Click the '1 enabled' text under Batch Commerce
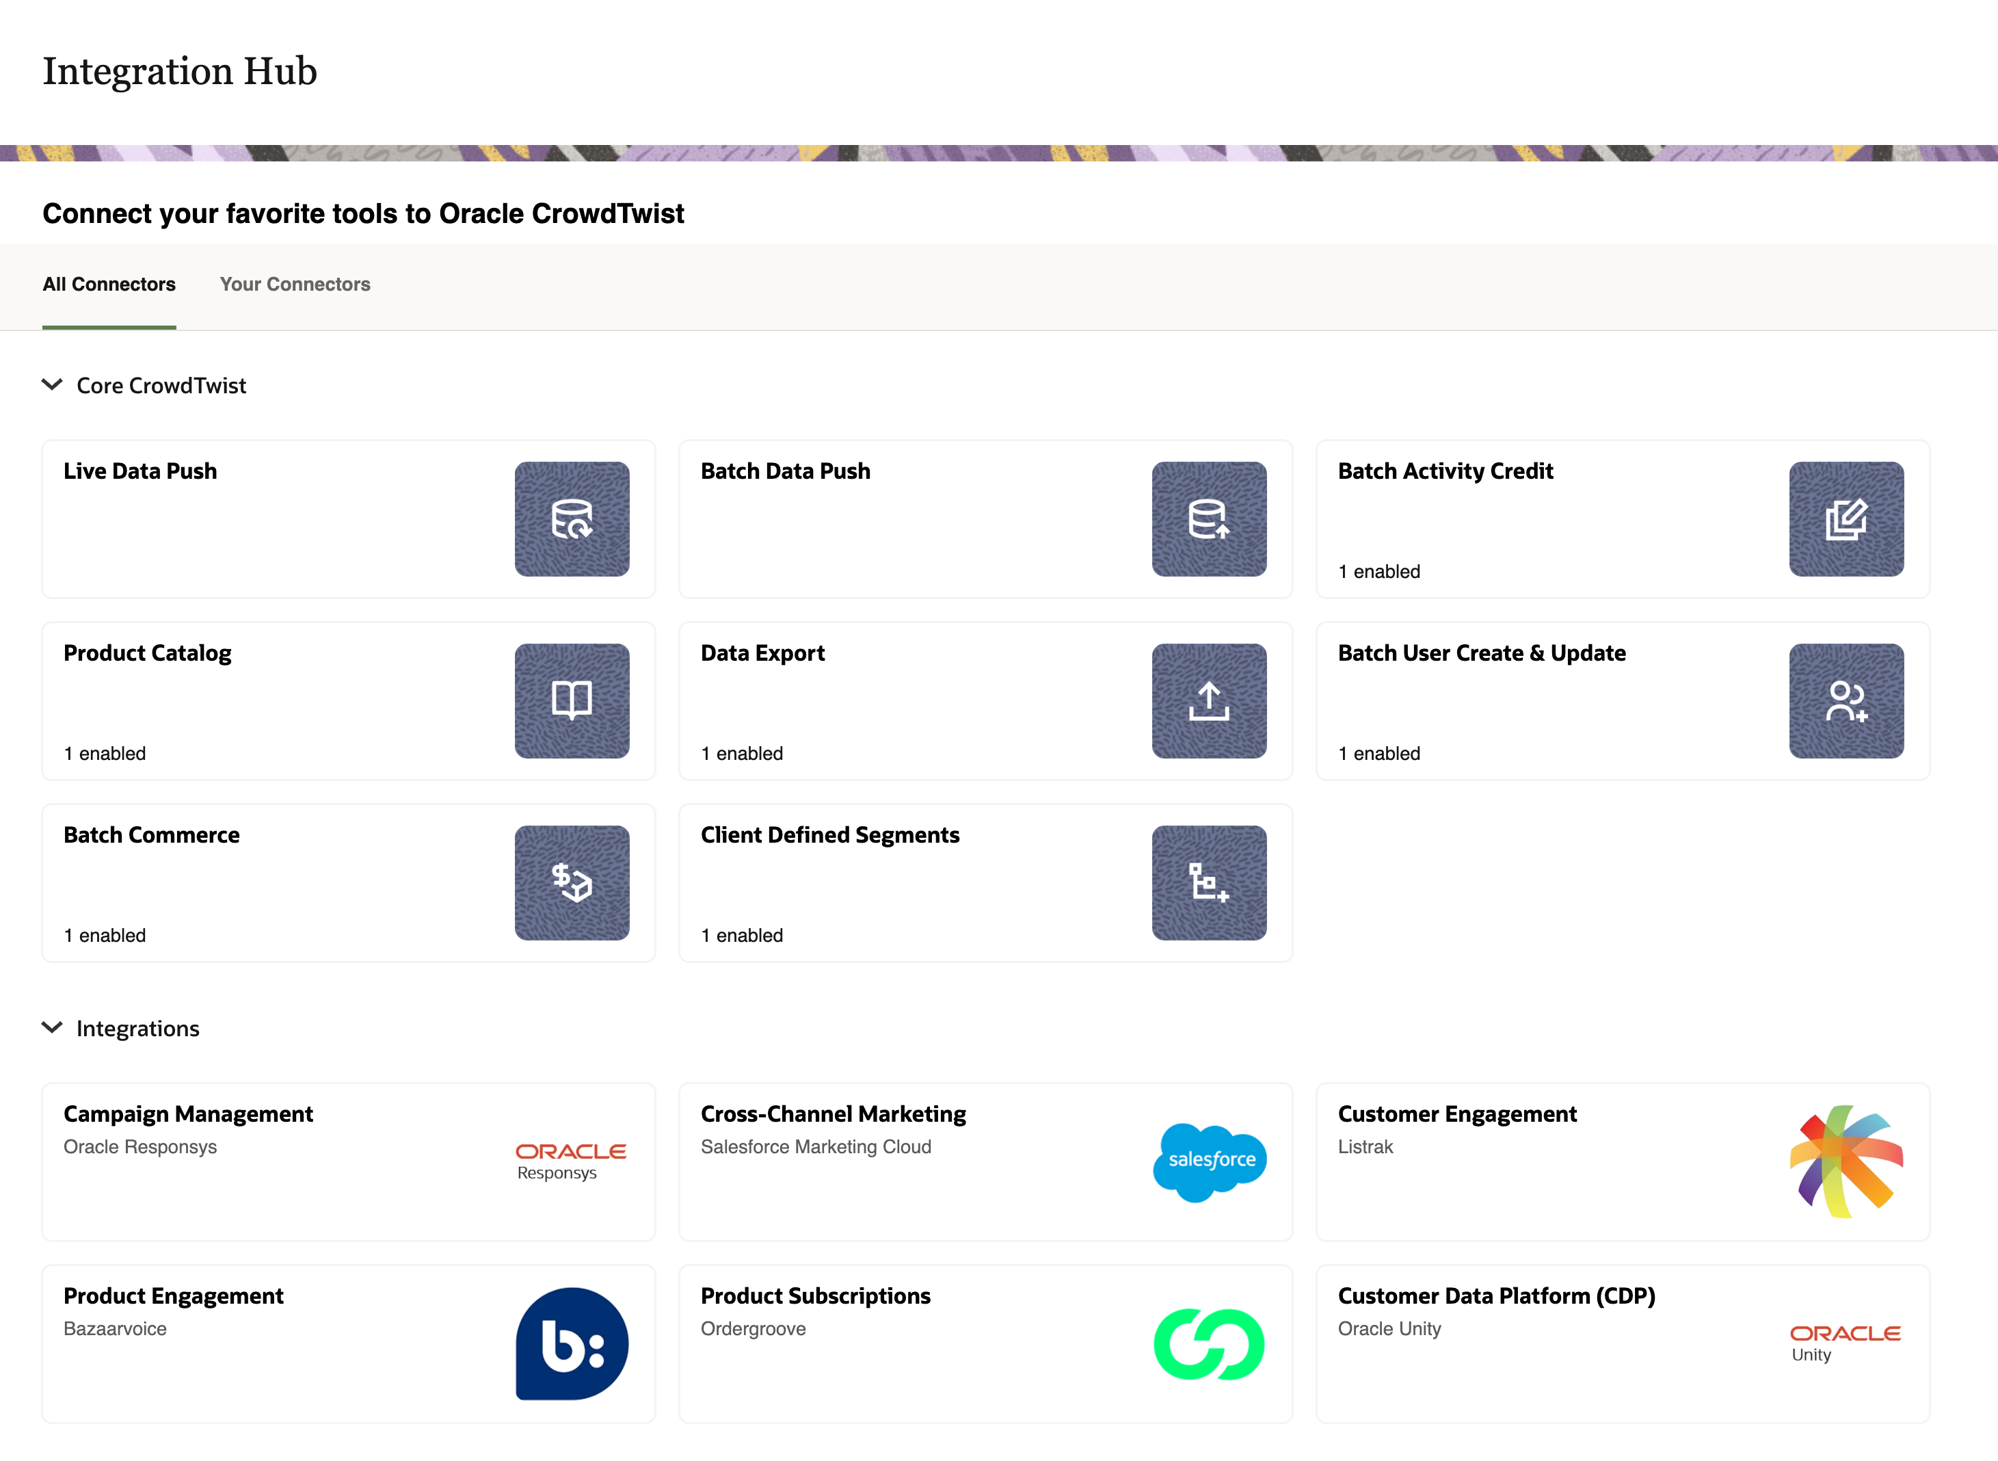The height and width of the screenshot is (1461, 1998). tap(105, 936)
